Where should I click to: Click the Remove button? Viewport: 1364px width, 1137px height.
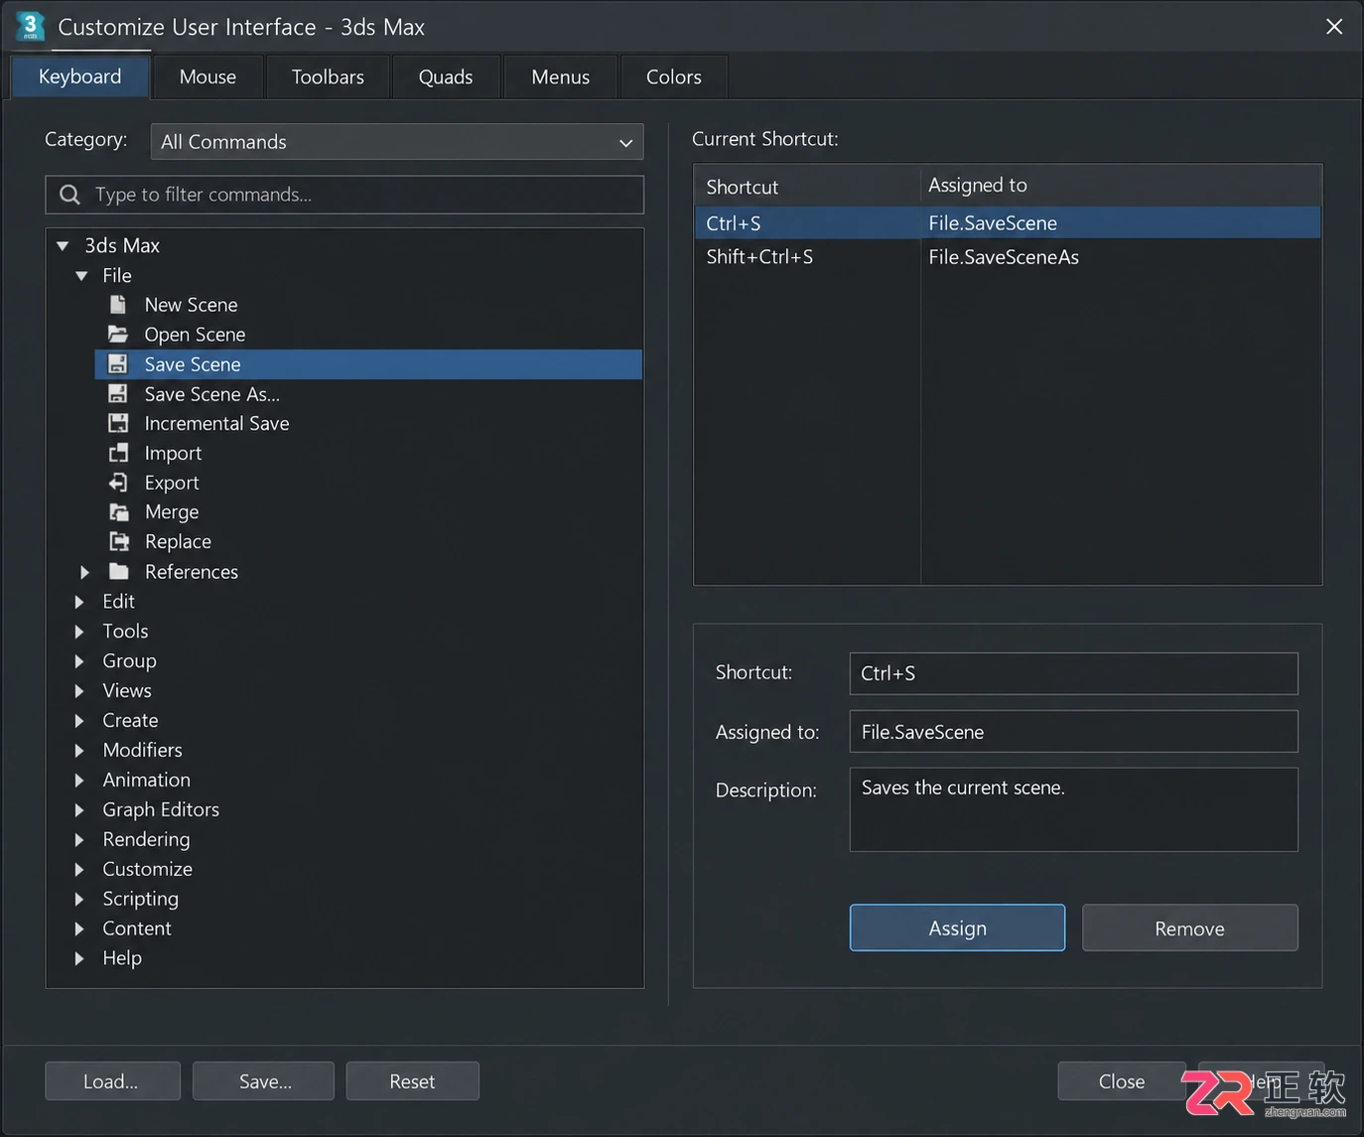(1190, 927)
